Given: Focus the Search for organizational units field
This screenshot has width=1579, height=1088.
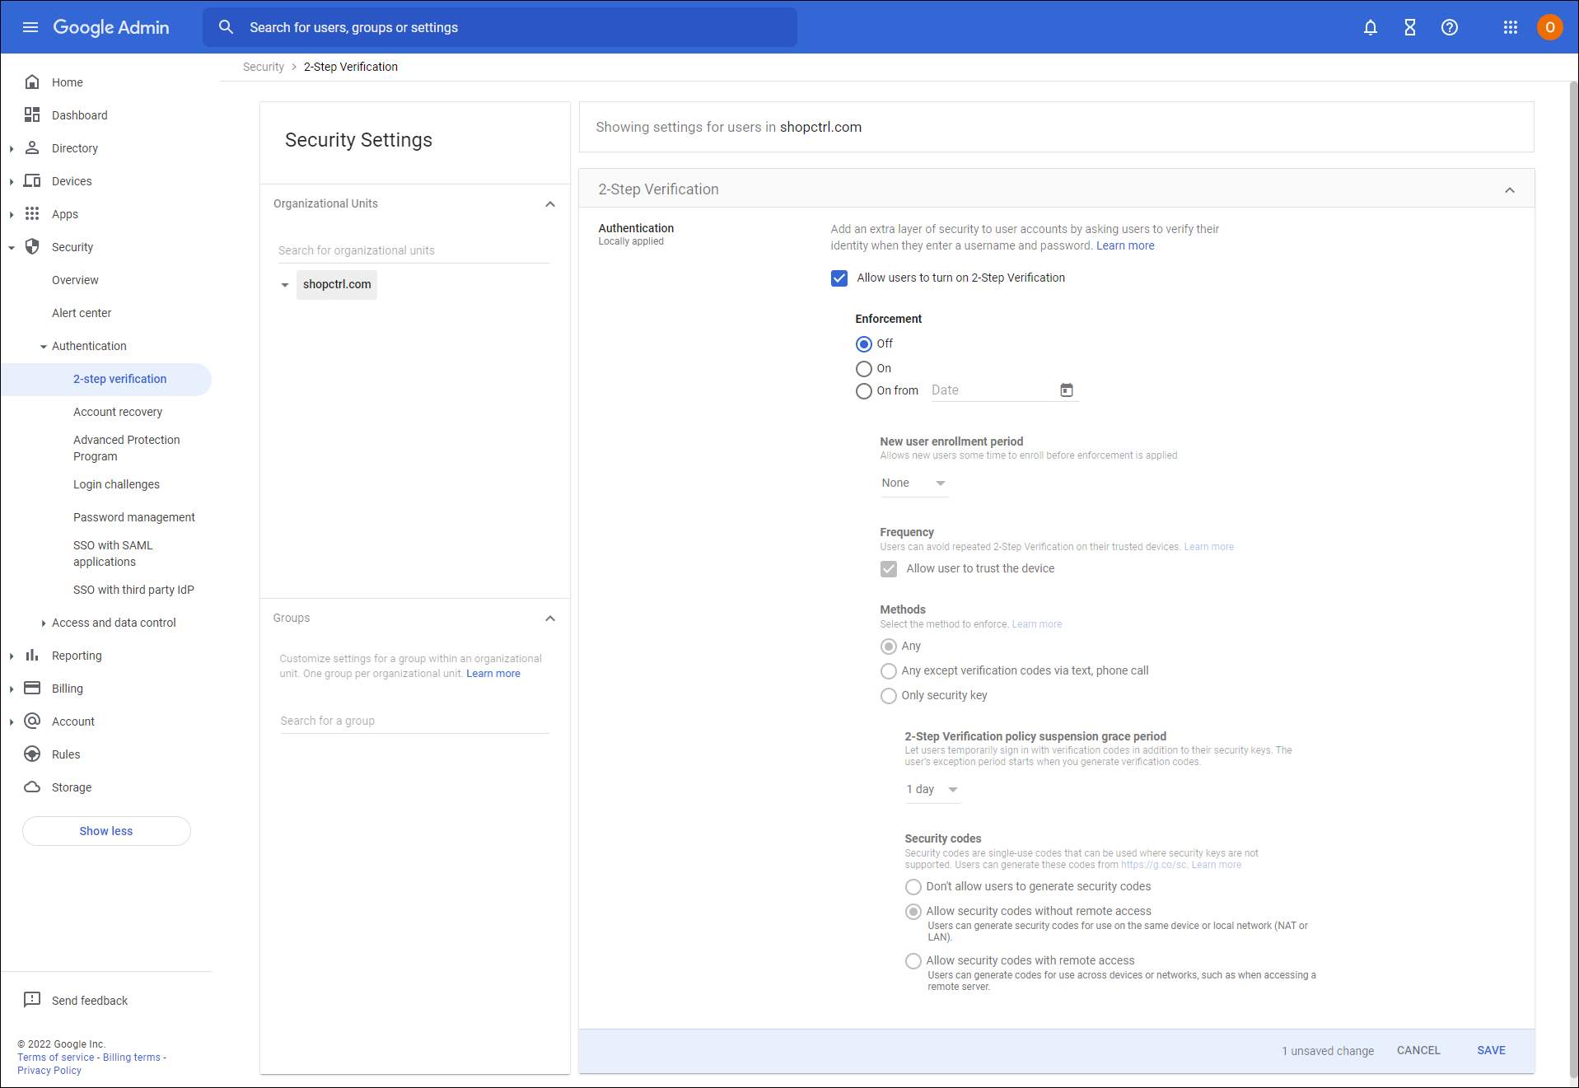Looking at the screenshot, I should tap(413, 250).
